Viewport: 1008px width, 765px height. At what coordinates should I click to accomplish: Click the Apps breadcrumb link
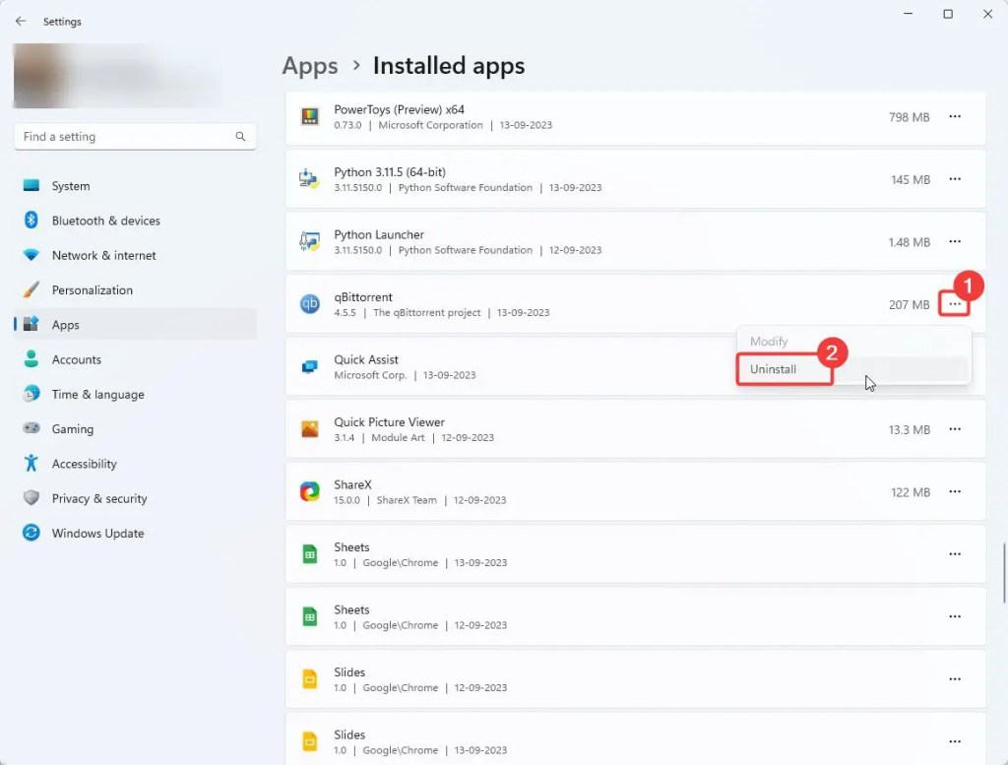(310, 66)
